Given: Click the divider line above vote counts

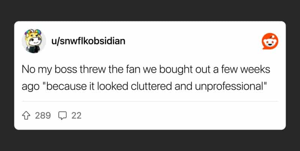Looking at the screenshot, I should coord(150,101).
